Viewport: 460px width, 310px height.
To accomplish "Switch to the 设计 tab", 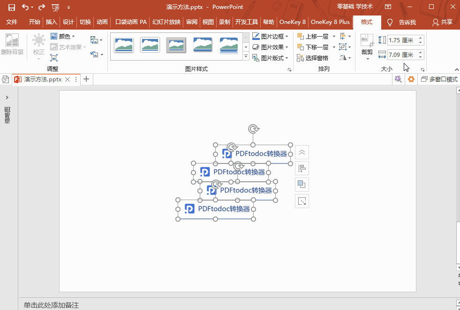I will (68, 22).
